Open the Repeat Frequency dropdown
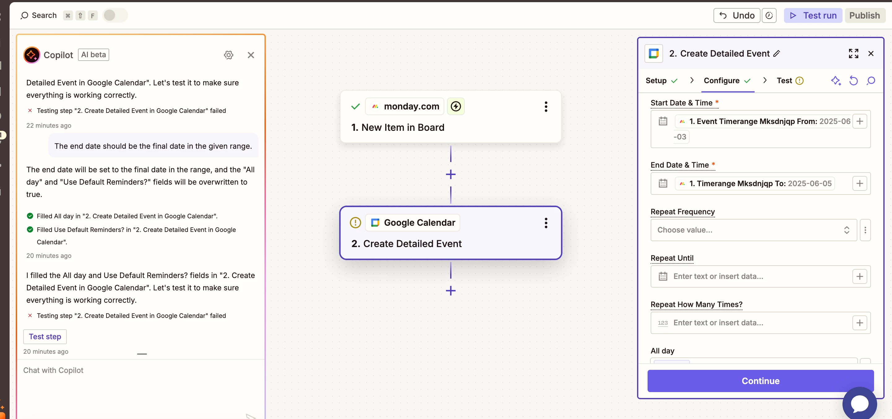Screen dimensions: 892x419 pos(753,230)
